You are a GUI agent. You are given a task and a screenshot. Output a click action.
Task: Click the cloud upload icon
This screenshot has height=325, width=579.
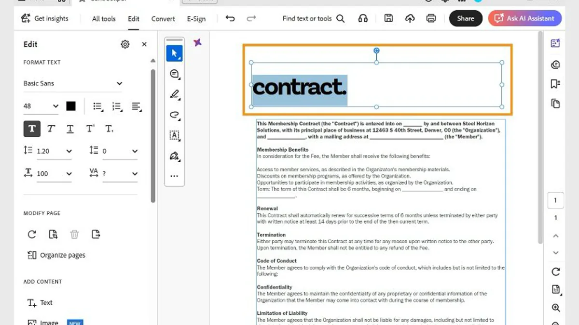point(410,19)
